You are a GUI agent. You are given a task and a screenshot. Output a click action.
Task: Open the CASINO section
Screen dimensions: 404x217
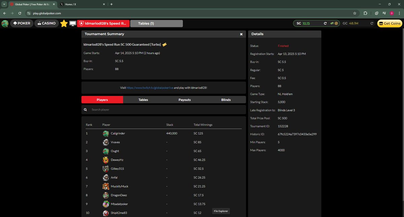[x=47, y=24]
